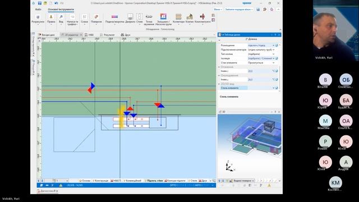Toggle АВТО mode in status bar
The image size is (359, 202).
pyautogui.click(x=197, y=185)
